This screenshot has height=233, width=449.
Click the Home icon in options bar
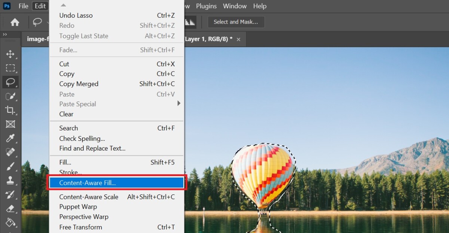15,22
